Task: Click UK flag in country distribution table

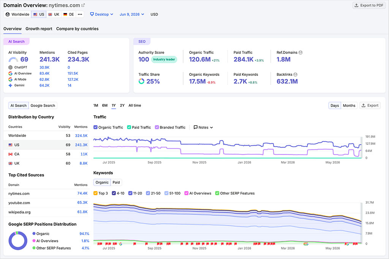Action: (10, 163)
